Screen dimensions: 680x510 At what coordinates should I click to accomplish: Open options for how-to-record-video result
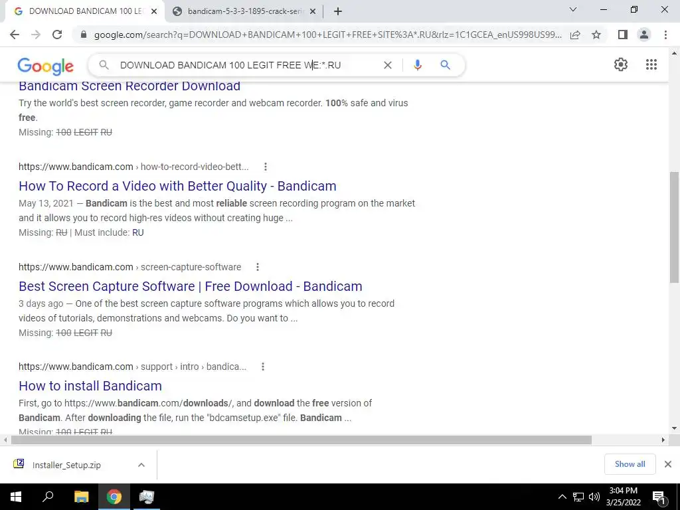[266, 167]
